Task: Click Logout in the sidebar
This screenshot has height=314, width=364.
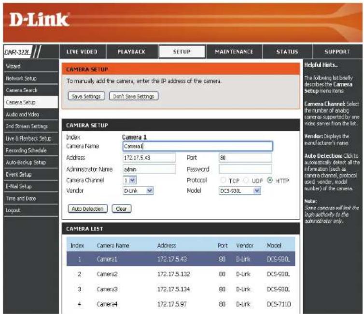Action: tap(31, 210)
